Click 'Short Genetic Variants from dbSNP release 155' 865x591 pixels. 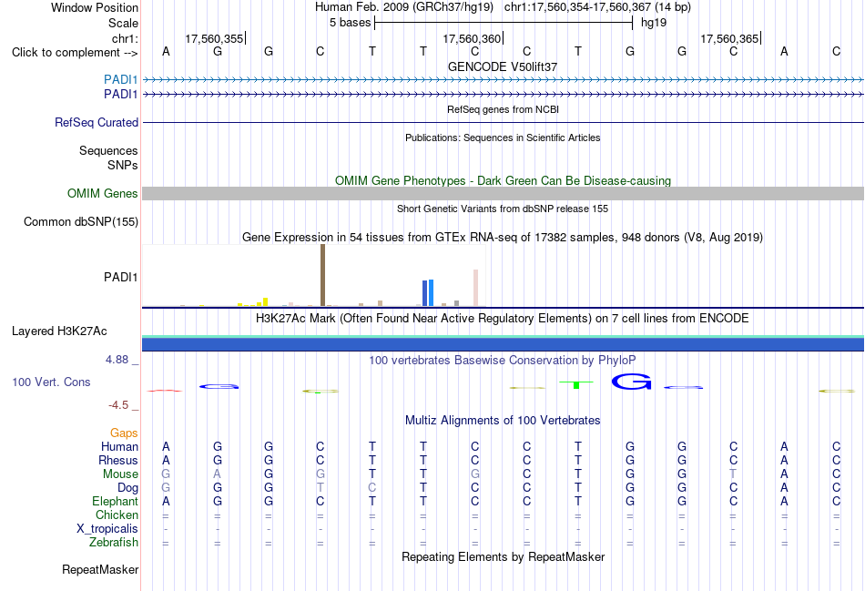coord(503,209)
